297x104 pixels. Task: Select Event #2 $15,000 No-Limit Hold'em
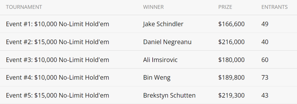point(57,42)
